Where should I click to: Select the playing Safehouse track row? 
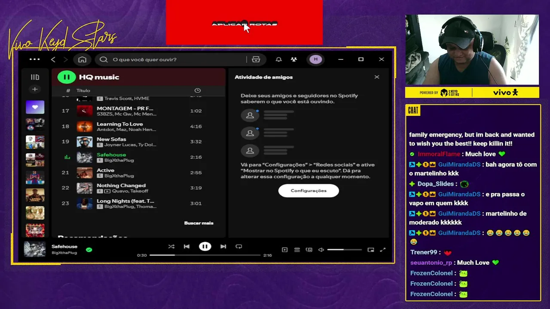pyautogui.click(x=138, y=157)
